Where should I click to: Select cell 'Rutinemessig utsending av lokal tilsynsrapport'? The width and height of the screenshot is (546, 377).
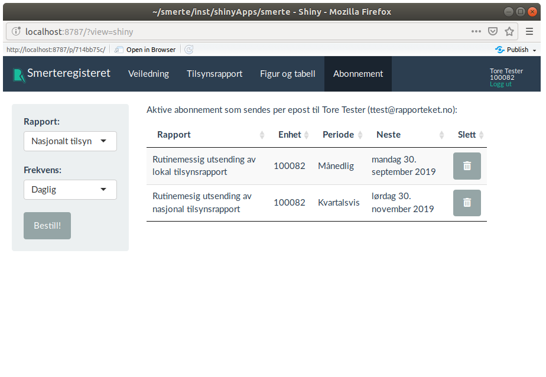tap(207, 165)
